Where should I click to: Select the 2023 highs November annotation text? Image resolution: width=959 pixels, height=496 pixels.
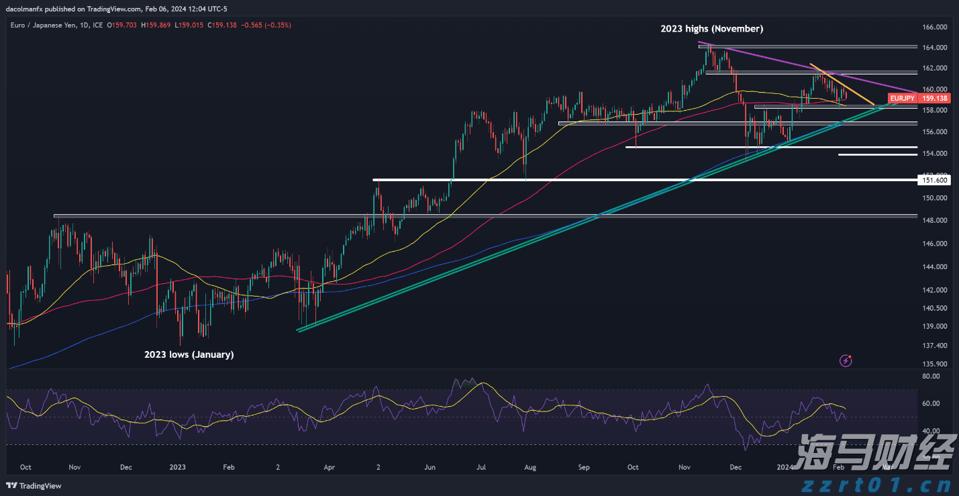click(x=712, y=29)
